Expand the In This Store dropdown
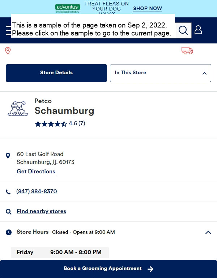217x278 pixels. point(161,73)
